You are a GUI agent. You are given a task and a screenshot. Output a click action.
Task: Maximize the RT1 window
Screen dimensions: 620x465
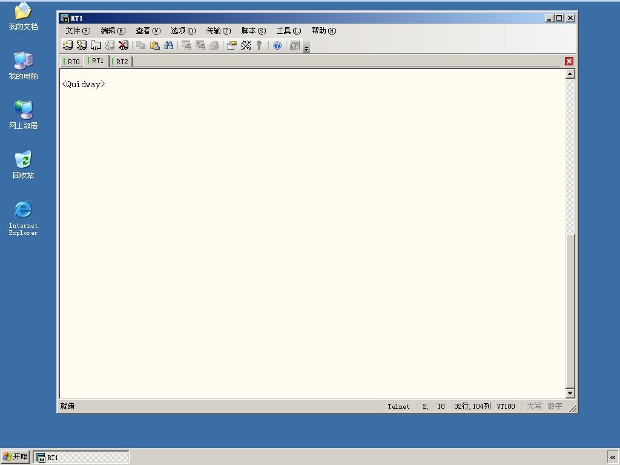pyautogui.click(x=559, y=18)
